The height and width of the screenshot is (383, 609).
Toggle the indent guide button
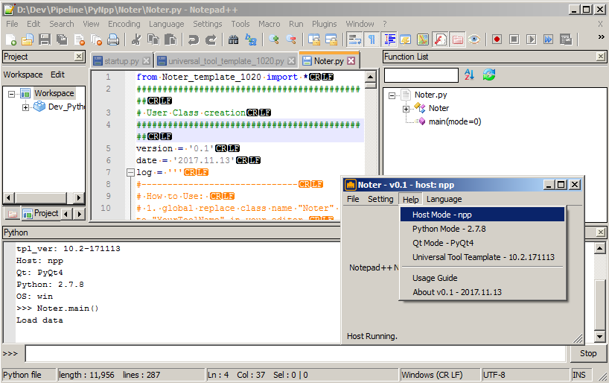click(389, 39)
